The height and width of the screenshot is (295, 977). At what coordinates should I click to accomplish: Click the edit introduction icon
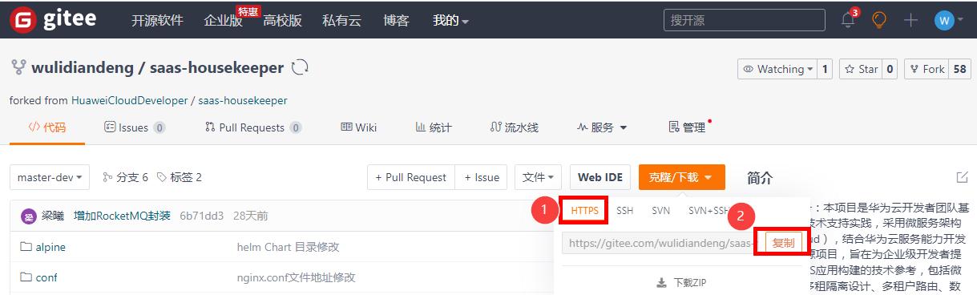[x=962, y=177]
